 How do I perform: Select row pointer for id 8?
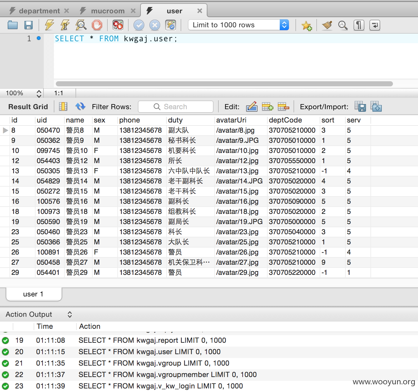[5, 130]
